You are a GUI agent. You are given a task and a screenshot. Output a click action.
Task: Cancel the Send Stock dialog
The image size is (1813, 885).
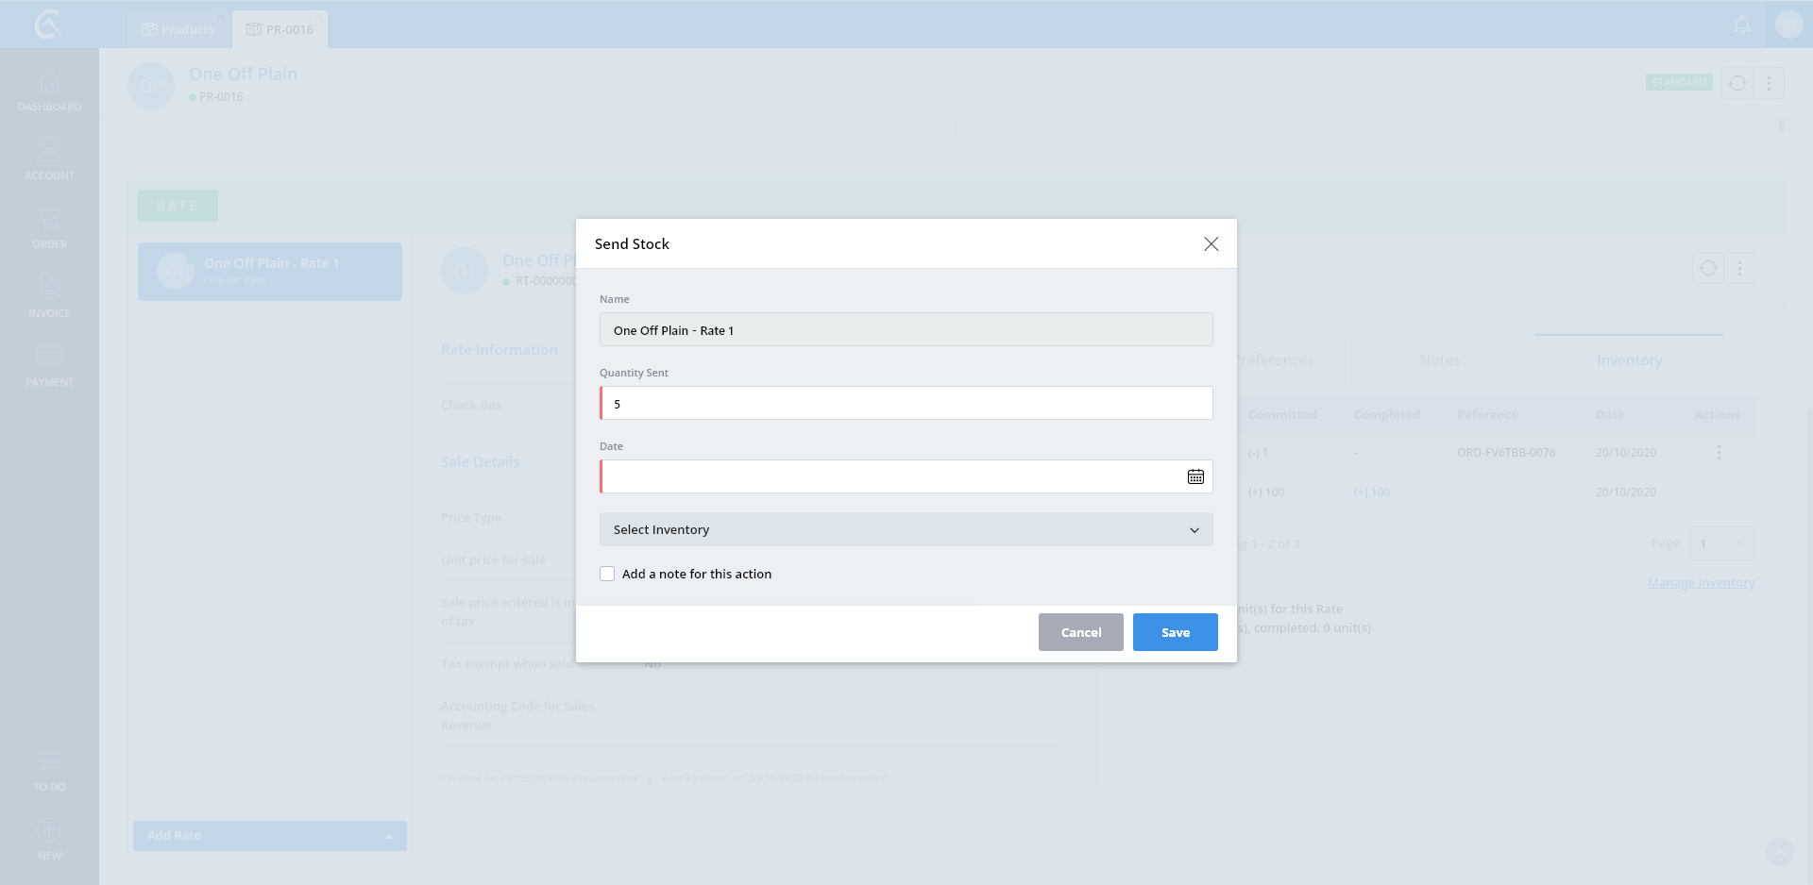click(x=1080, y=632)
